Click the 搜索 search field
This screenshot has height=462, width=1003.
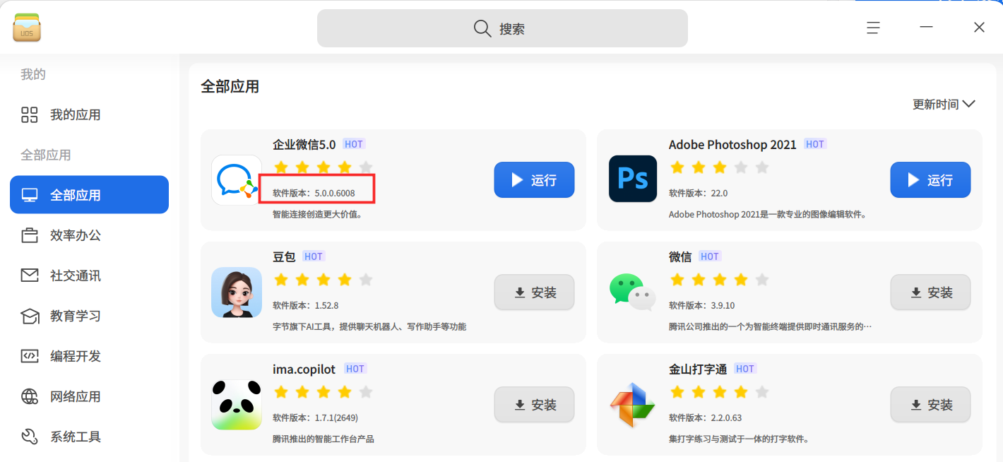pos(502,28)
